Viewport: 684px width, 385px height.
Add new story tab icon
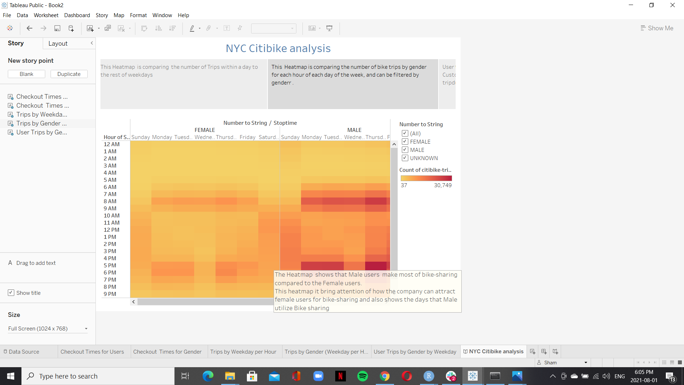click(x=555, y=351)
